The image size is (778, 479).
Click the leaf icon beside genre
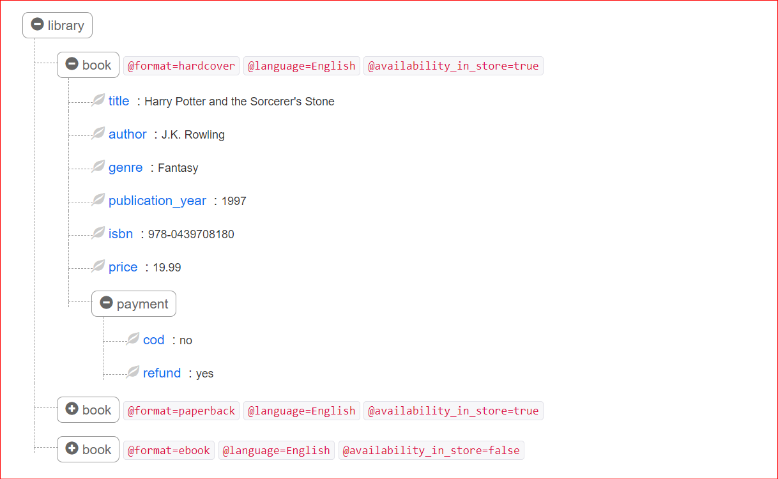tap(98, 167)
